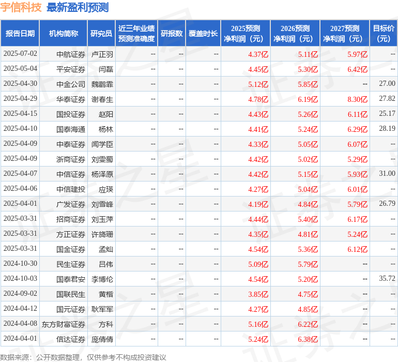
Task: Click institution name 平安证券
Action: coord(71,69)
